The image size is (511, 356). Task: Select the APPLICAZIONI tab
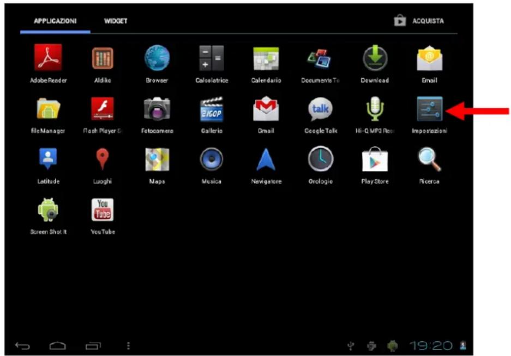click(x=54, y=21)
